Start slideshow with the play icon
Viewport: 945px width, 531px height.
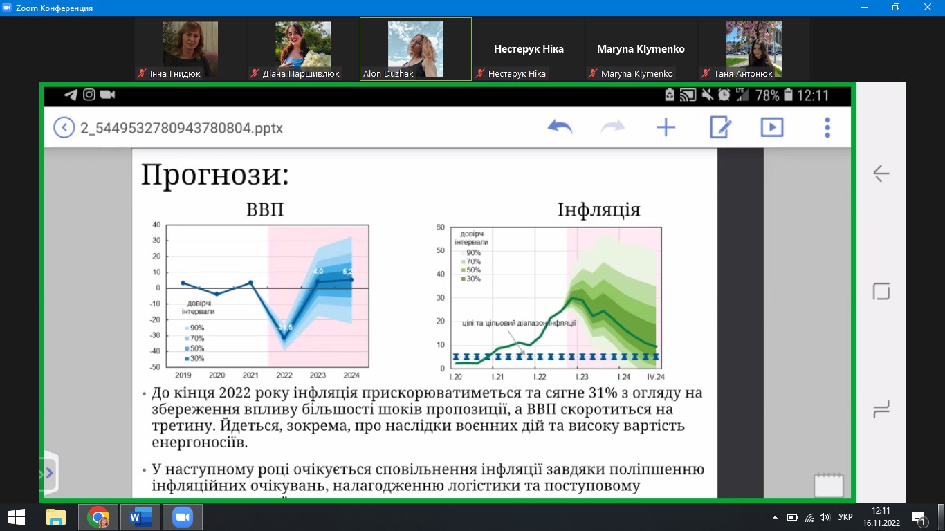point(772,127)
